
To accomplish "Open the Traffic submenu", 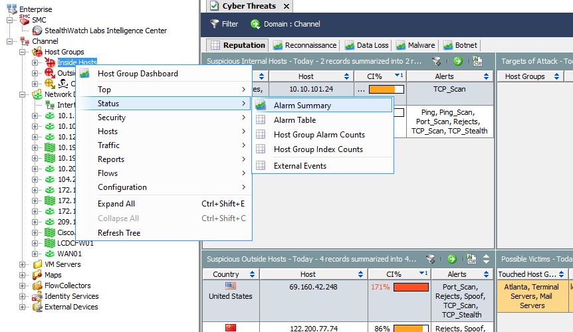I will (x=164, y=145).
